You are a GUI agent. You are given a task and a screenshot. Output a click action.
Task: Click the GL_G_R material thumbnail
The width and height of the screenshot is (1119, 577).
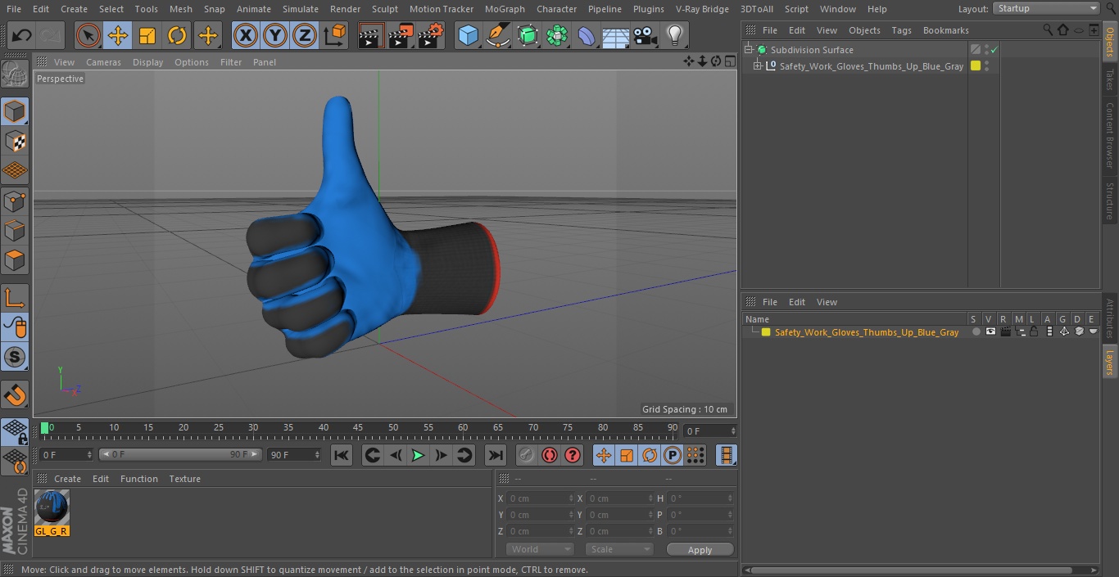52,508
